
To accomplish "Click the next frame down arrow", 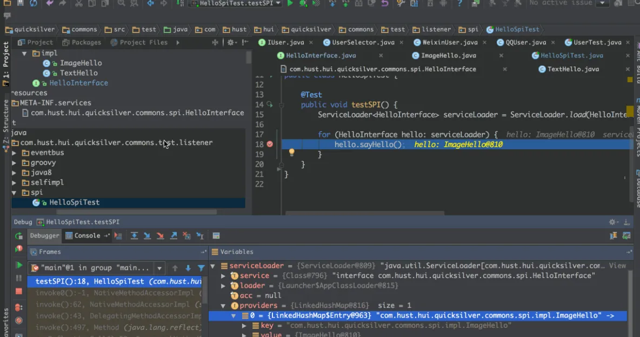I will [x=188, y=268].
